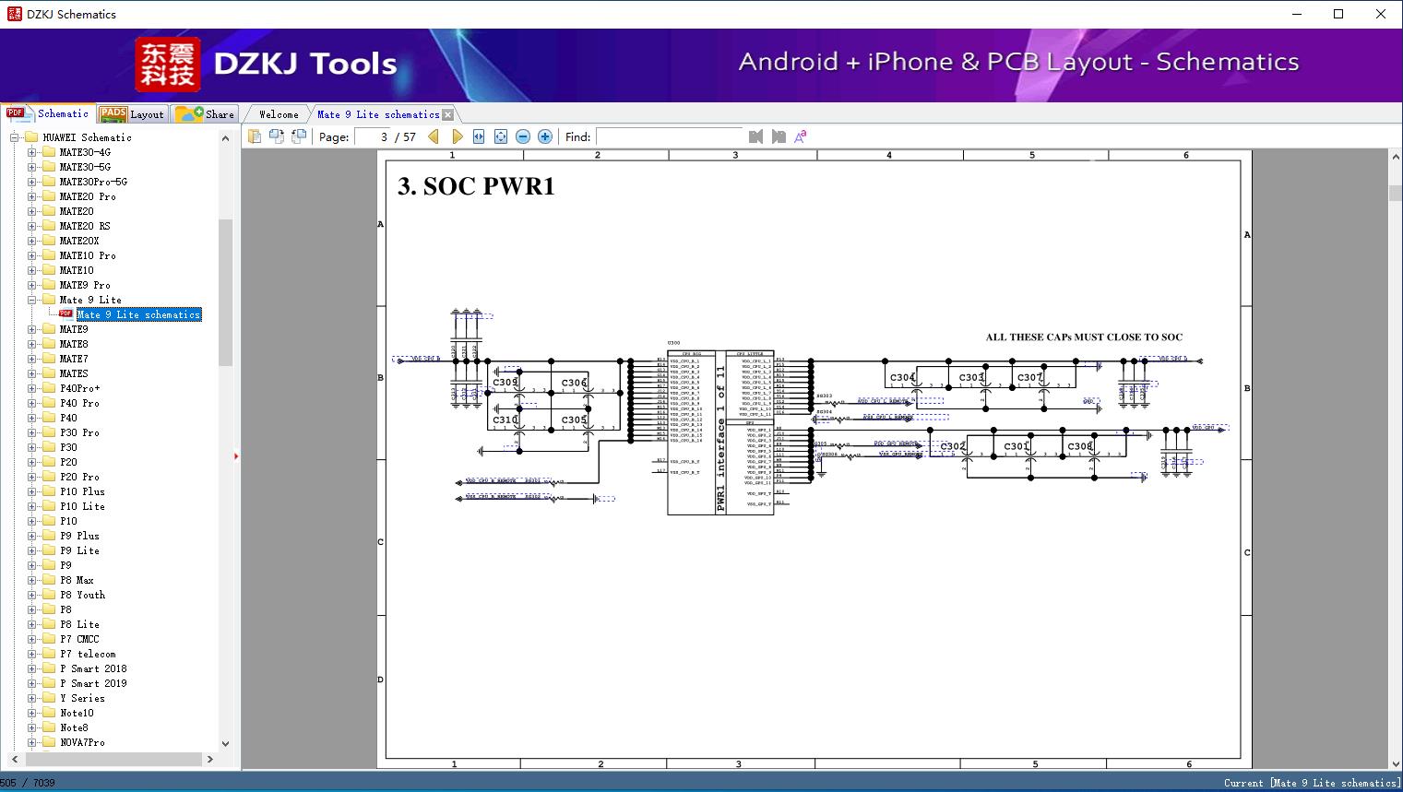Select the P40 Pro tree item
This screenshot has height=792, width=1403.
pos(79,403)
